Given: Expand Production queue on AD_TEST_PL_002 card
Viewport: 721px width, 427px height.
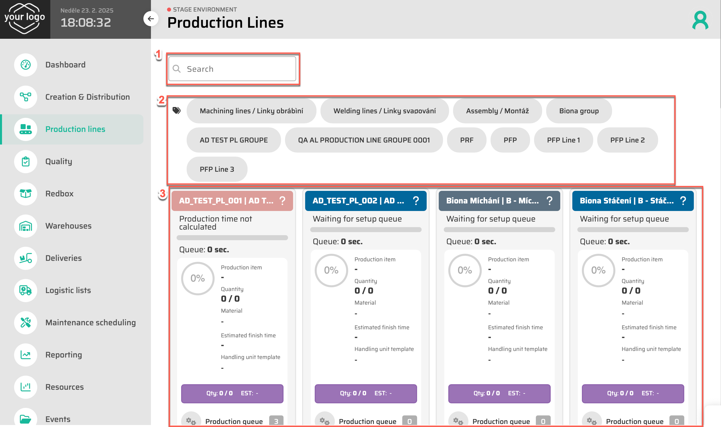Looking at the screenshot, I should click(367, 421).
